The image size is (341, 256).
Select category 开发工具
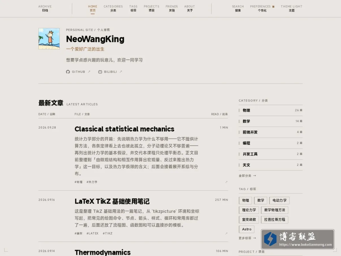pyautogui.click(x=271, y=154)
